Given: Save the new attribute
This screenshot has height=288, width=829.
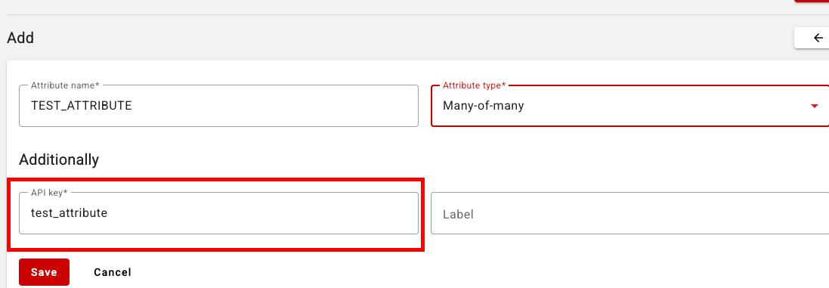Looking at the screenshot, I should (x=44, y=272).
